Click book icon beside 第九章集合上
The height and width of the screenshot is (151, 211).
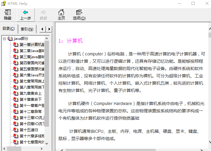click(x=16, y=93)
